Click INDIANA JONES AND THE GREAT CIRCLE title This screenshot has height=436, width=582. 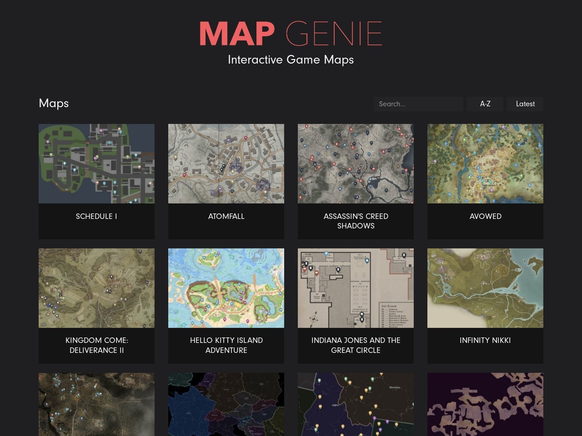point(356,345)
